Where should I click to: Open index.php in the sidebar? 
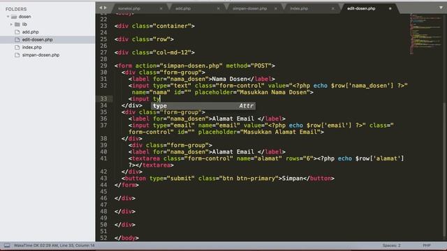(x=31, y=47)
